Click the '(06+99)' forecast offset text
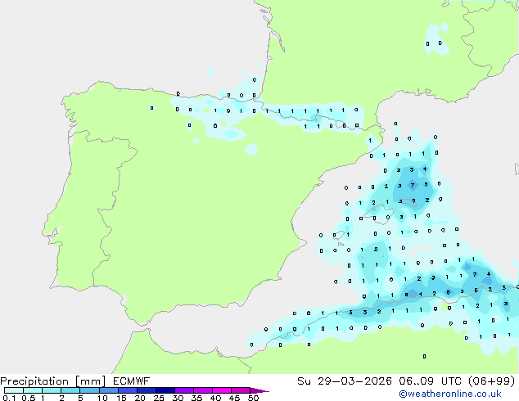Image resolution: width=519 pixels, height=401 pixels. click(492, 381)
